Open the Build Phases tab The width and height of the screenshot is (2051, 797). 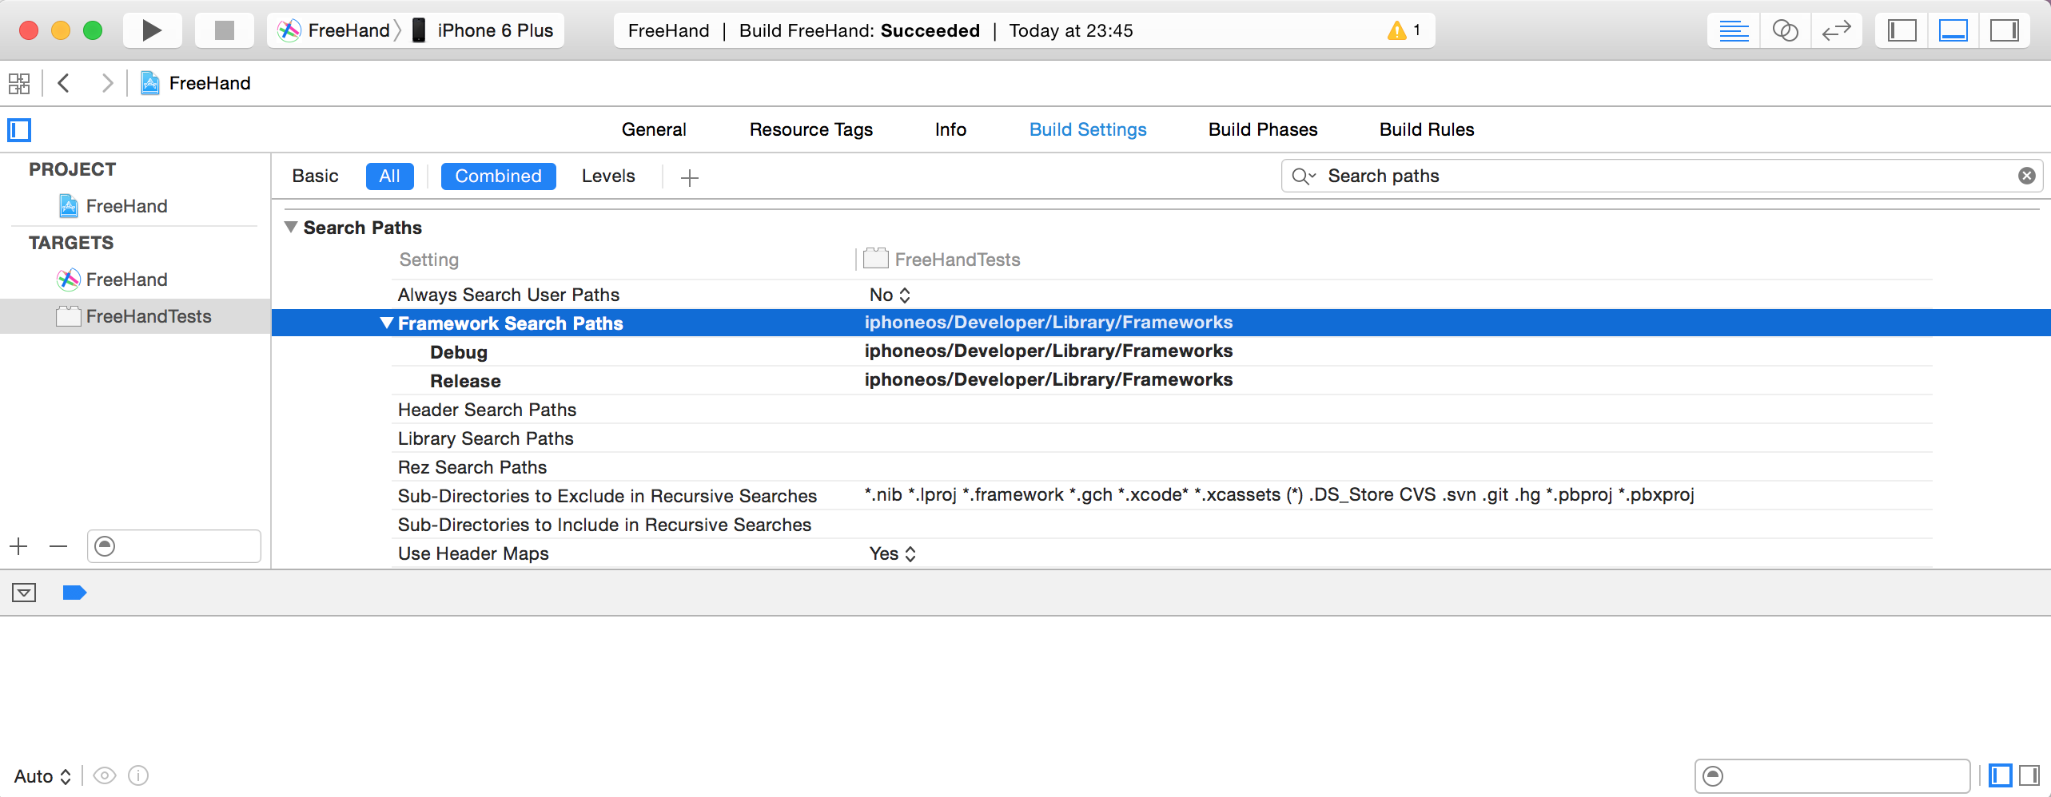click(x=1263, y=129)
